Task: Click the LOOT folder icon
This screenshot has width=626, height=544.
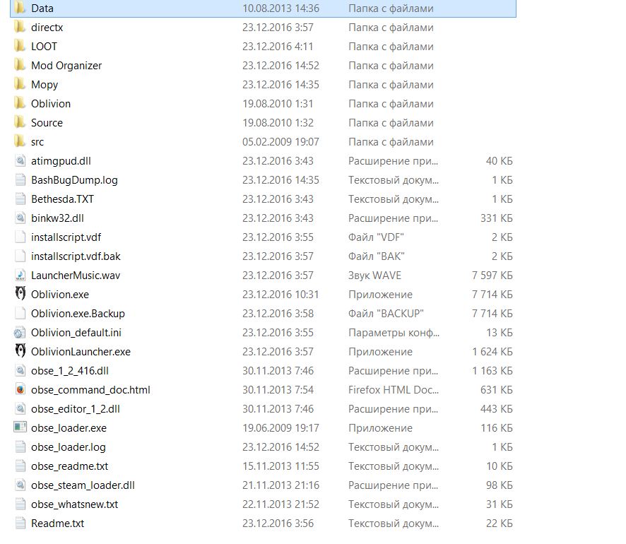Action: 19,45
